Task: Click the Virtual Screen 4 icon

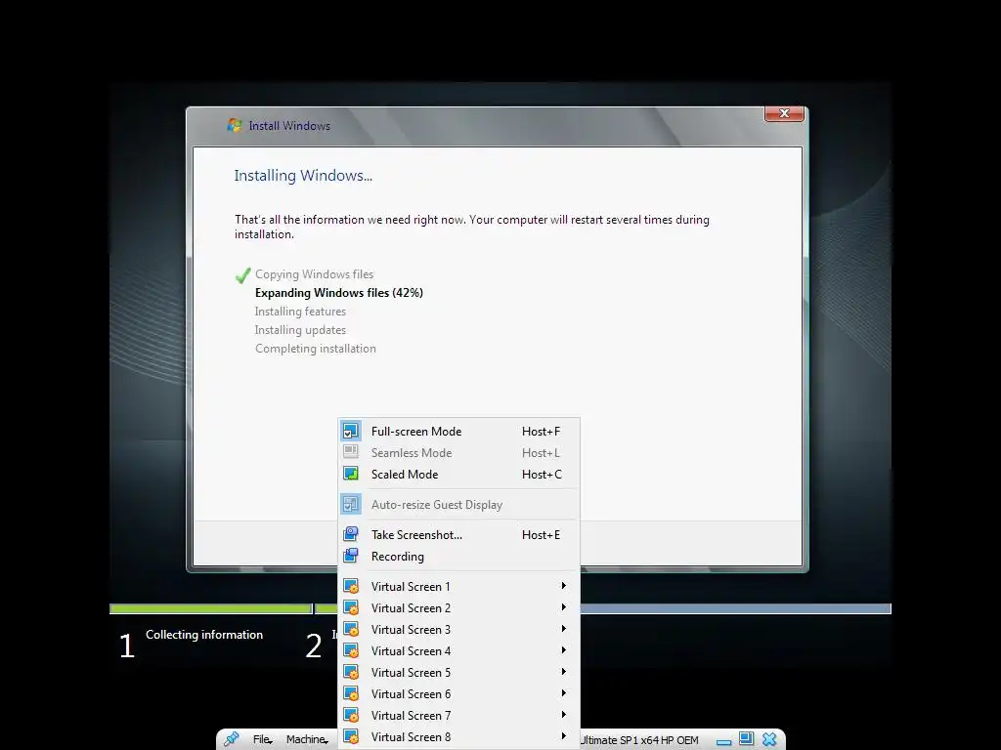Action: pyautogui.click(x=351, y=651)
